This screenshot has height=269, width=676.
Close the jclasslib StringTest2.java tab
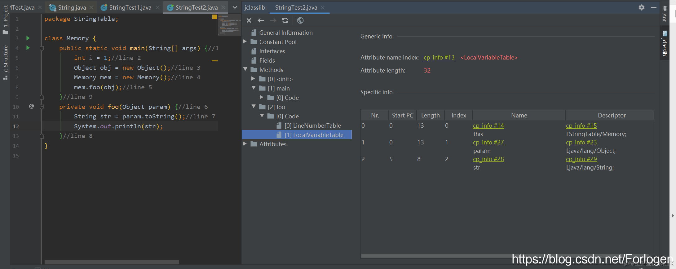pos(323,8)
